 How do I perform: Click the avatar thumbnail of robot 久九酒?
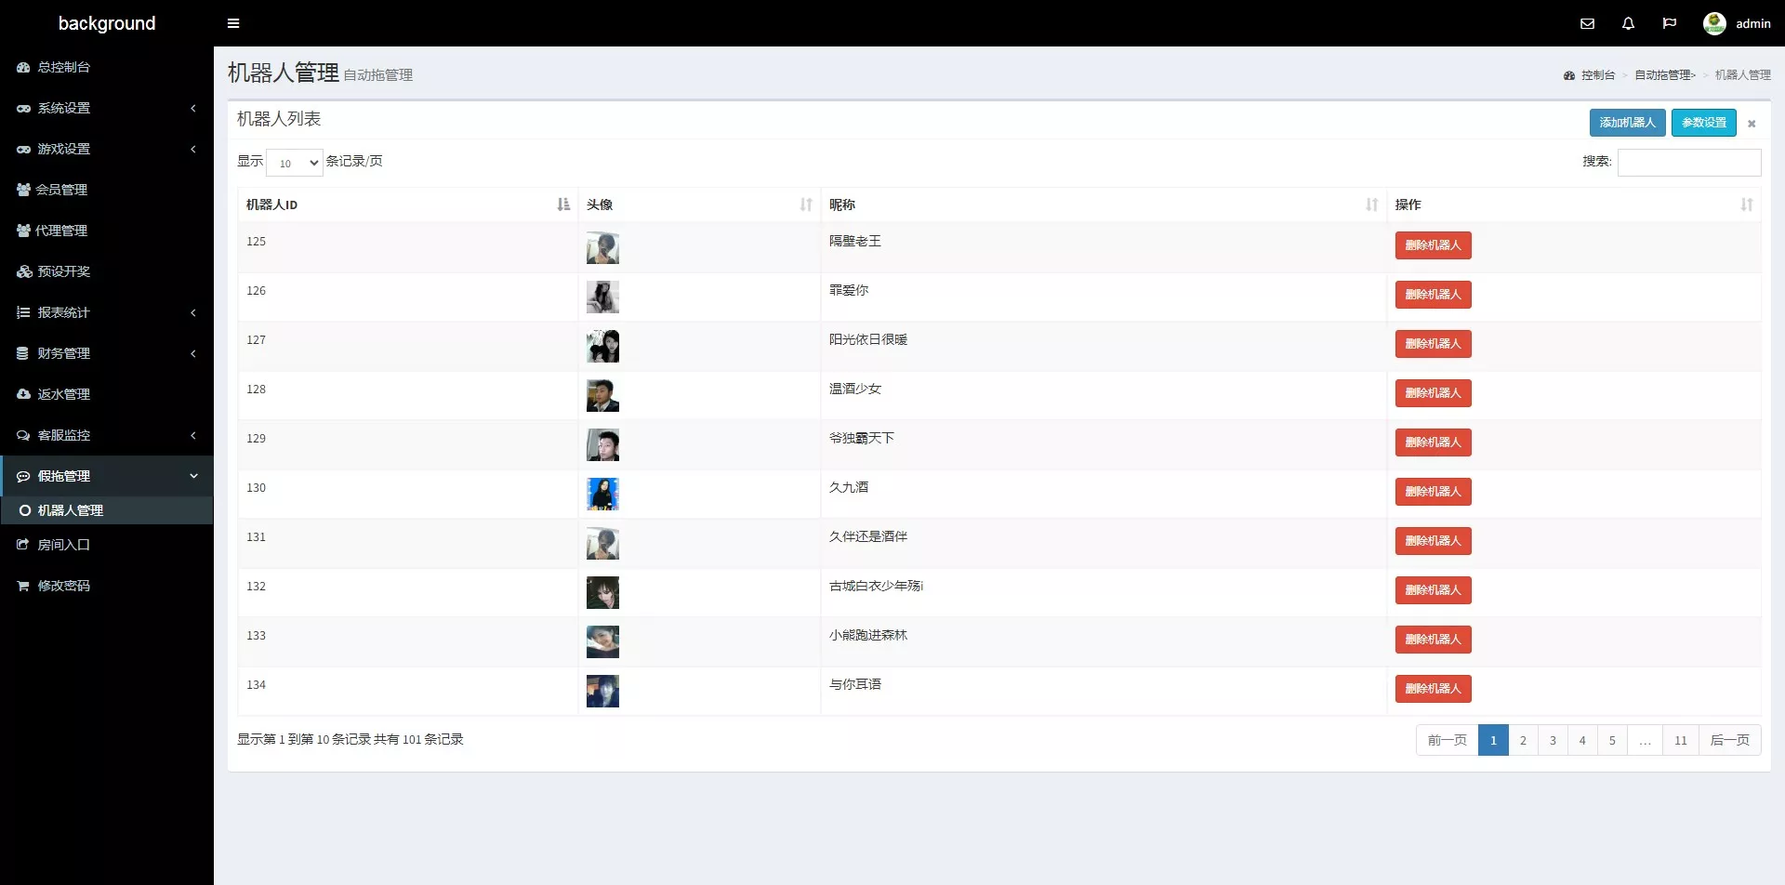[x=602, y=493]
